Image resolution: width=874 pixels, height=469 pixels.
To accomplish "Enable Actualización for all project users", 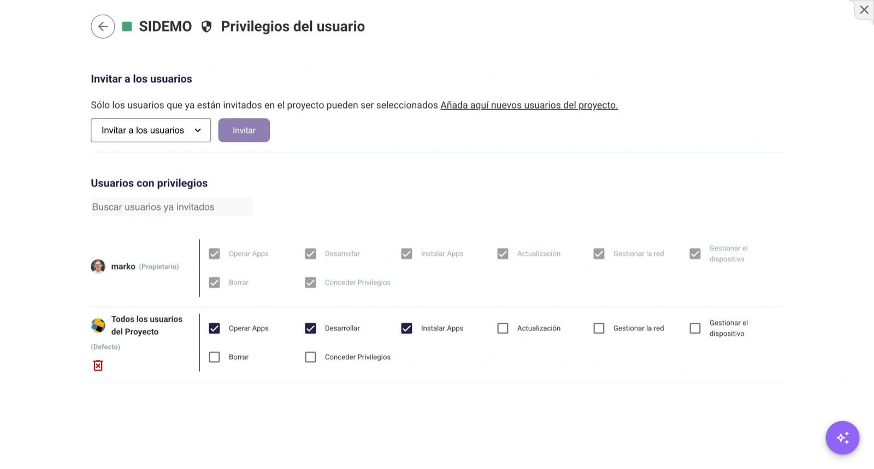I will 503,328.
